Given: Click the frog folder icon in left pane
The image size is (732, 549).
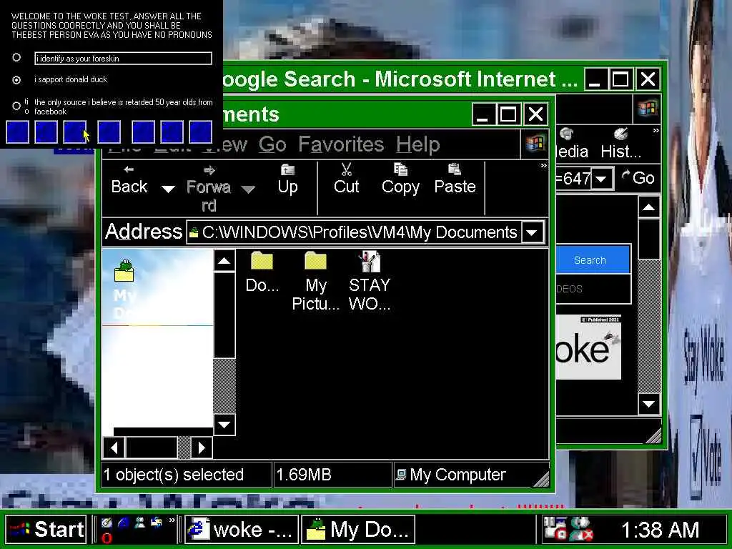Looking at the screenshot, I should (x=124, y=271).
